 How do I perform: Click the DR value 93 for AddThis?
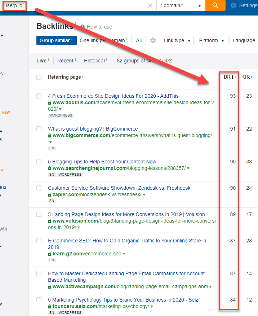[x=233, y=96]
